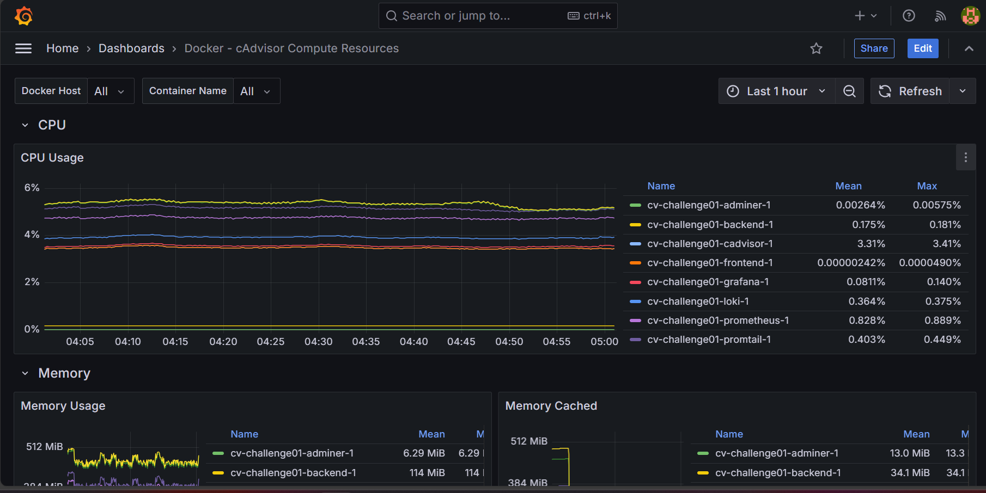Mark dashboard as favorite with star
This screenshot has height=493, width=986.
pos(816,48)
